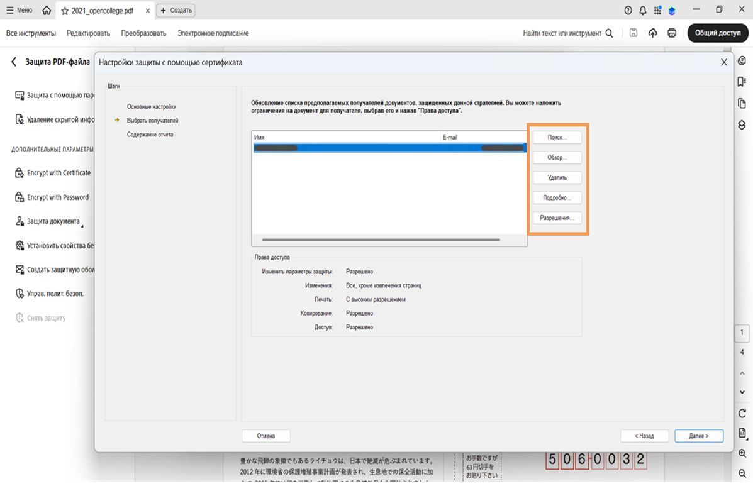Open the Редактировать menu

pyautogui.click(x=88, y=33)
